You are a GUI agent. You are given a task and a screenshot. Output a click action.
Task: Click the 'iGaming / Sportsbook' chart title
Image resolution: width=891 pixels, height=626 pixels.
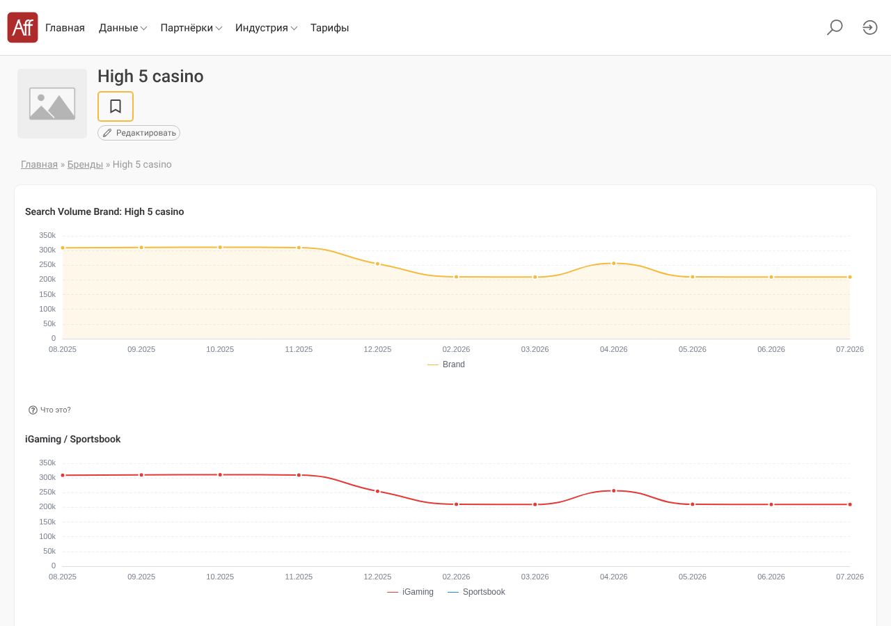point(73,440)
